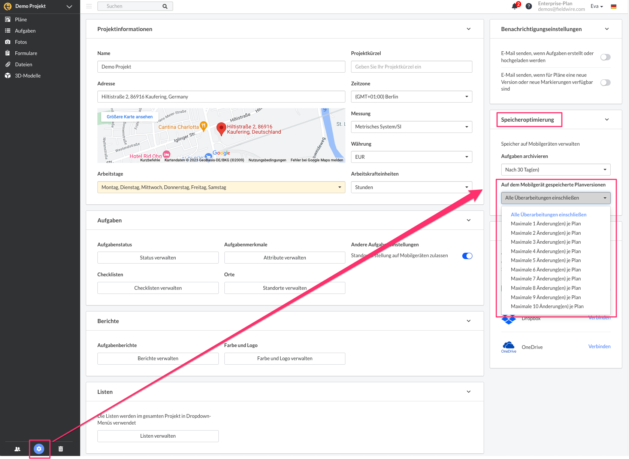Collapse the Berichte section

coord(469,321)
